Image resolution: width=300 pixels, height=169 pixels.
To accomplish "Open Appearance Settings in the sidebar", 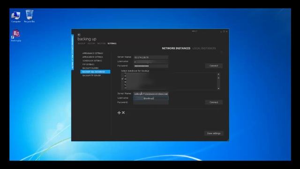I will tap(93, 53).
